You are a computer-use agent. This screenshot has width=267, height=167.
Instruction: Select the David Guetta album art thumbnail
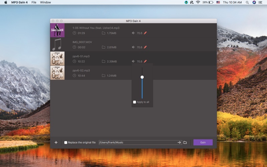[57, 30]
